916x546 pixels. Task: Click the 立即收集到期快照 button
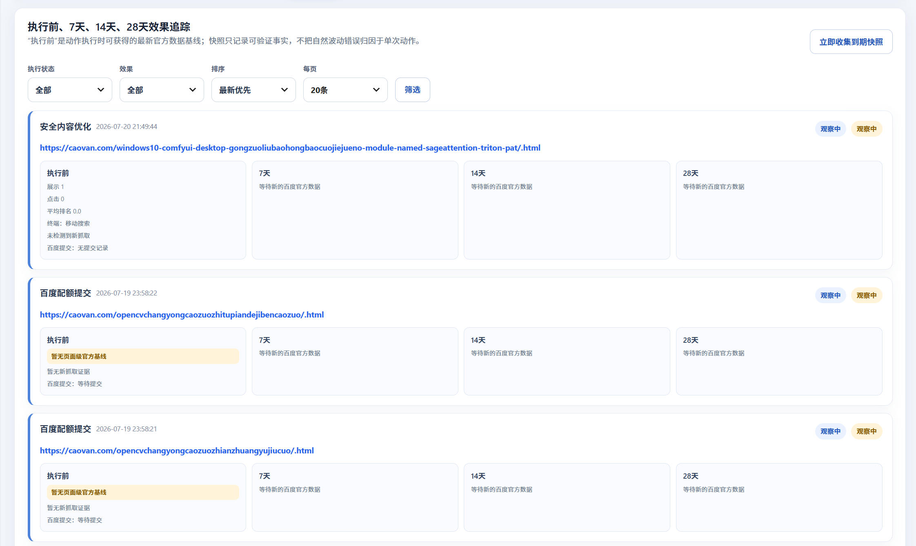coord(851,42)
